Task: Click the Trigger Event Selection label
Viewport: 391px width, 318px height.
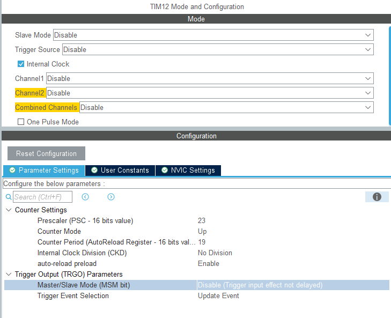Action: (73, 296)
